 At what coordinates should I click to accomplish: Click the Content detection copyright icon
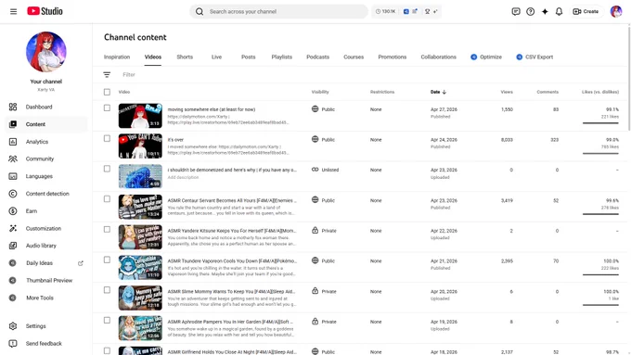tap(13, 194)
